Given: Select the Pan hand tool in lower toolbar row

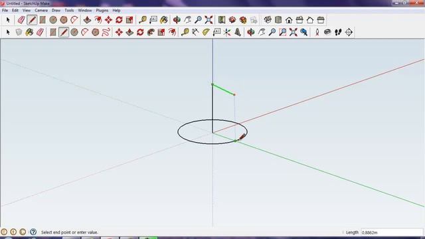Looking at the screenshot, I should pyautogui.click(x=262, y=33).
